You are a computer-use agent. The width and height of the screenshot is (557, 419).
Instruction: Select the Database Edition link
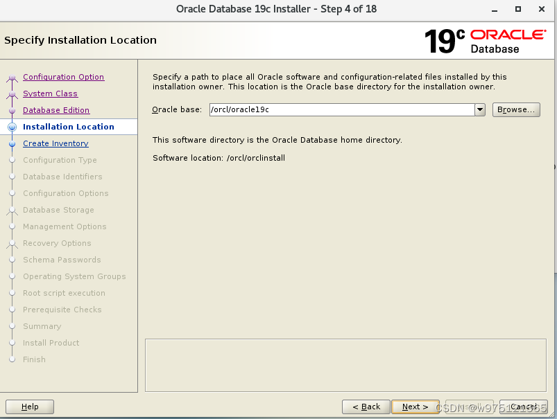pyautogui.click(x=57, y=110)
